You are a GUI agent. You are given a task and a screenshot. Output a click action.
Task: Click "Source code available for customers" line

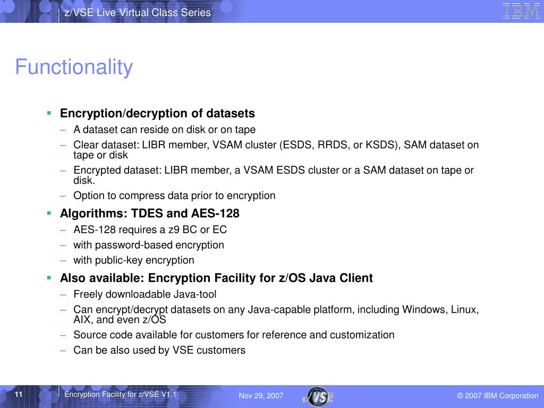point(234,335)
